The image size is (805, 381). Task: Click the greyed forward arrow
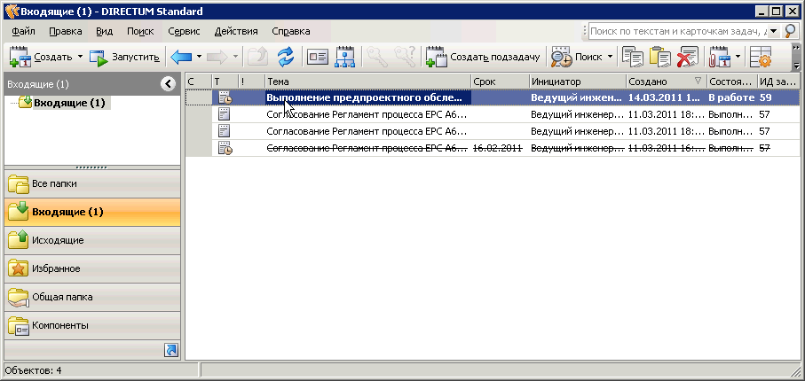tap(217, 57)
